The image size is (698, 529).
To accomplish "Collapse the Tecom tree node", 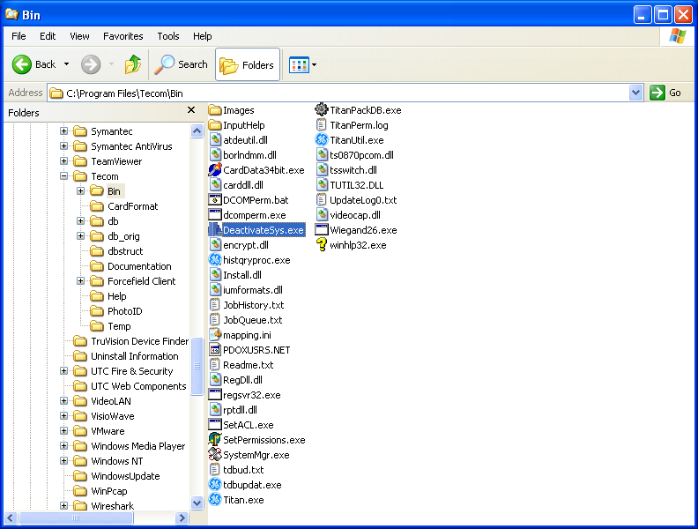I will click(64, 175).
